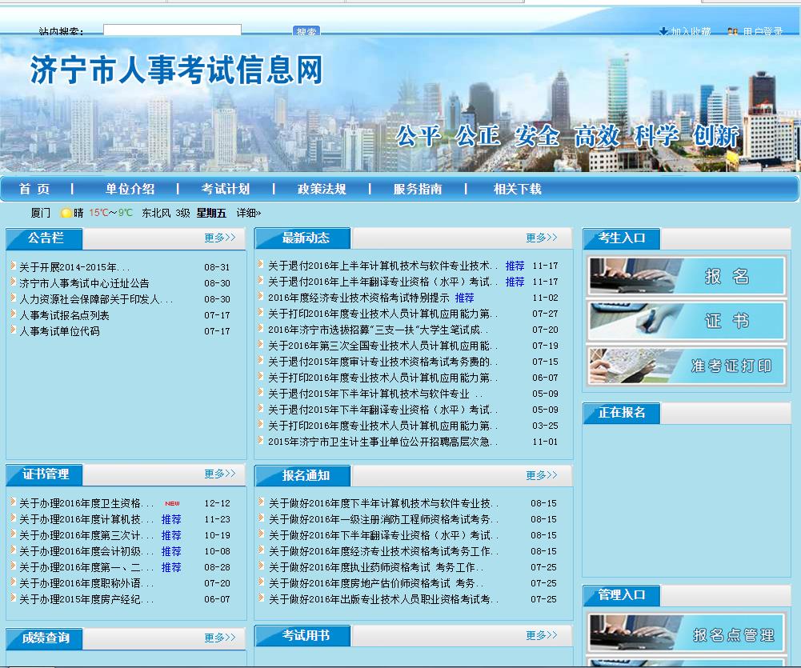The width and height of the screenshot is (801, 668).
Task: Click the 推荐 tag dated 11-23
Action: [171, 519]
